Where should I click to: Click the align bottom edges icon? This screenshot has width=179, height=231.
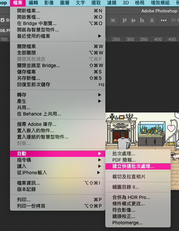click(x=142, y=20)
